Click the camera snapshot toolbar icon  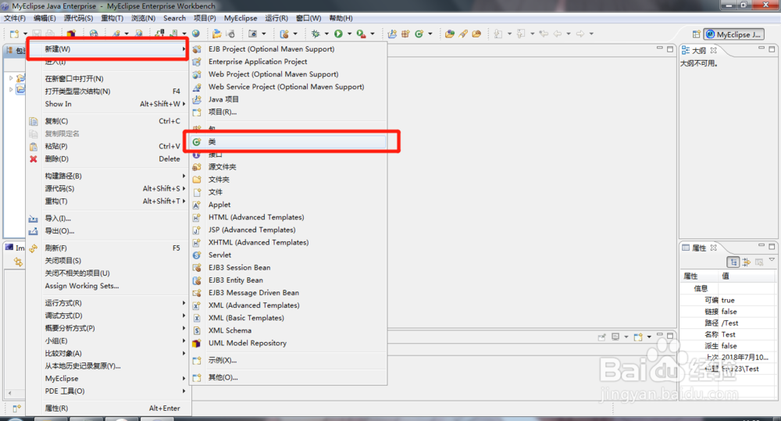click(252, 34)
